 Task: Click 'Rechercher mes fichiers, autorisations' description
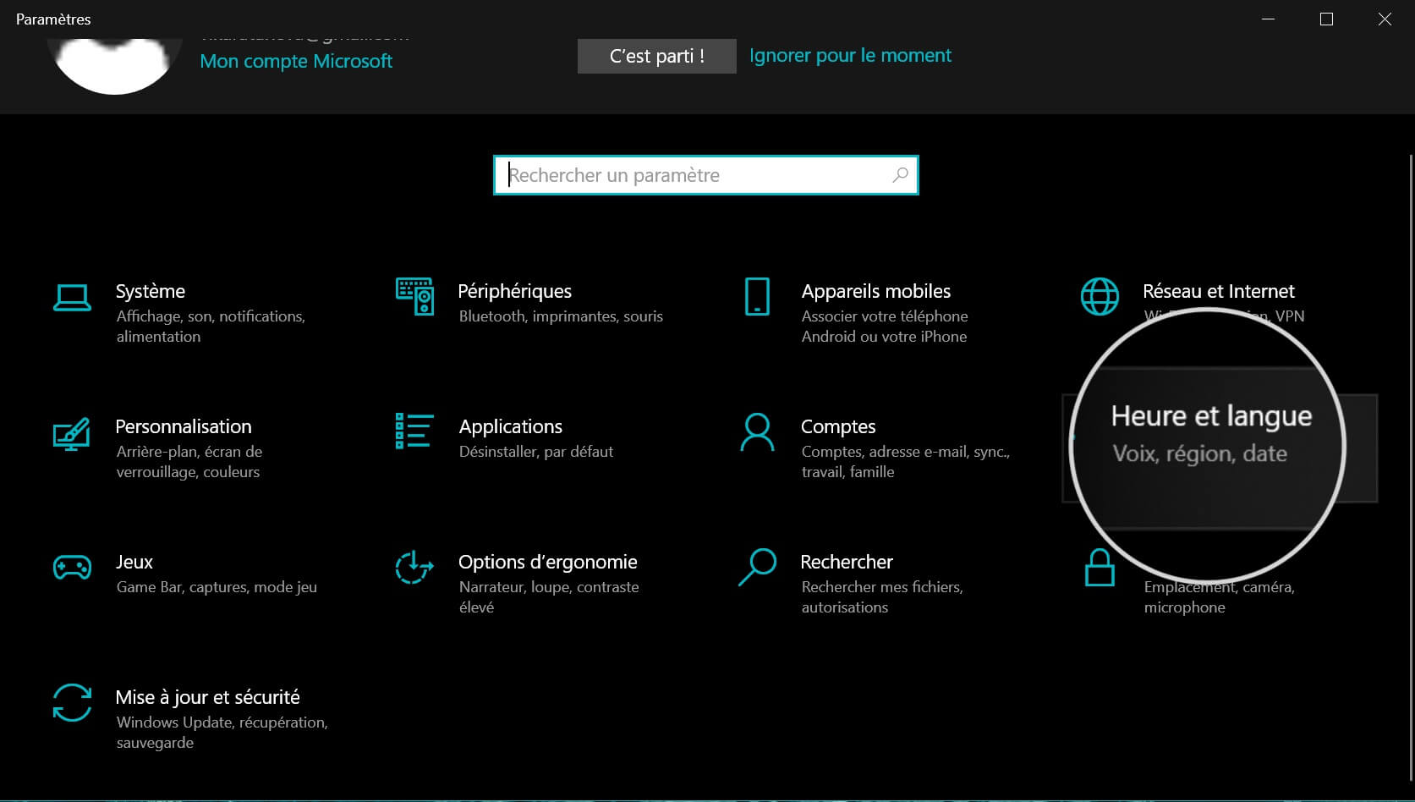coord(882,596)
